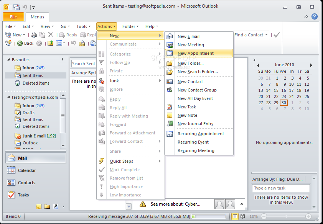Open the New button dropdown arrow
Viewport: 323px width, 224px height.
(x=24, y=35)
